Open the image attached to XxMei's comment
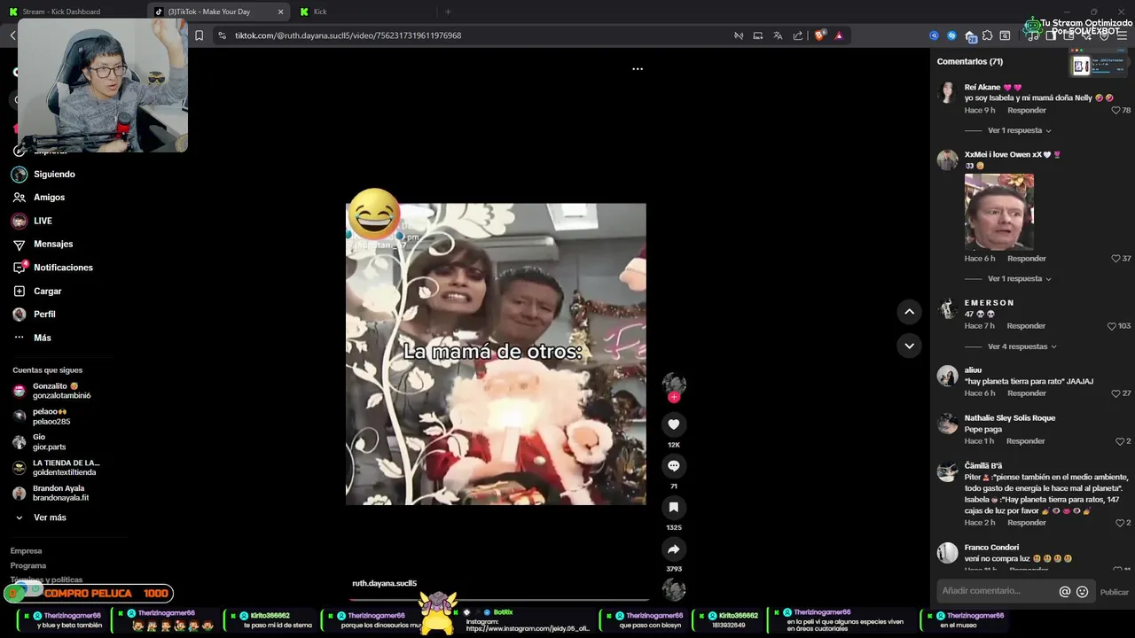Image resolution: width=1135 pixels, height=638 pixels. point(998,212)
